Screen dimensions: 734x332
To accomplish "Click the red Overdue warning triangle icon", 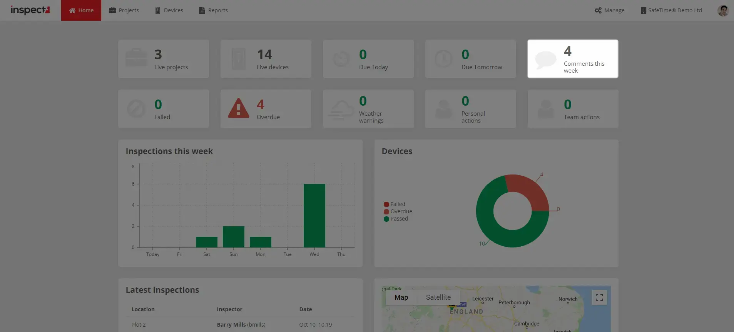I will click(x=239, y=108).
